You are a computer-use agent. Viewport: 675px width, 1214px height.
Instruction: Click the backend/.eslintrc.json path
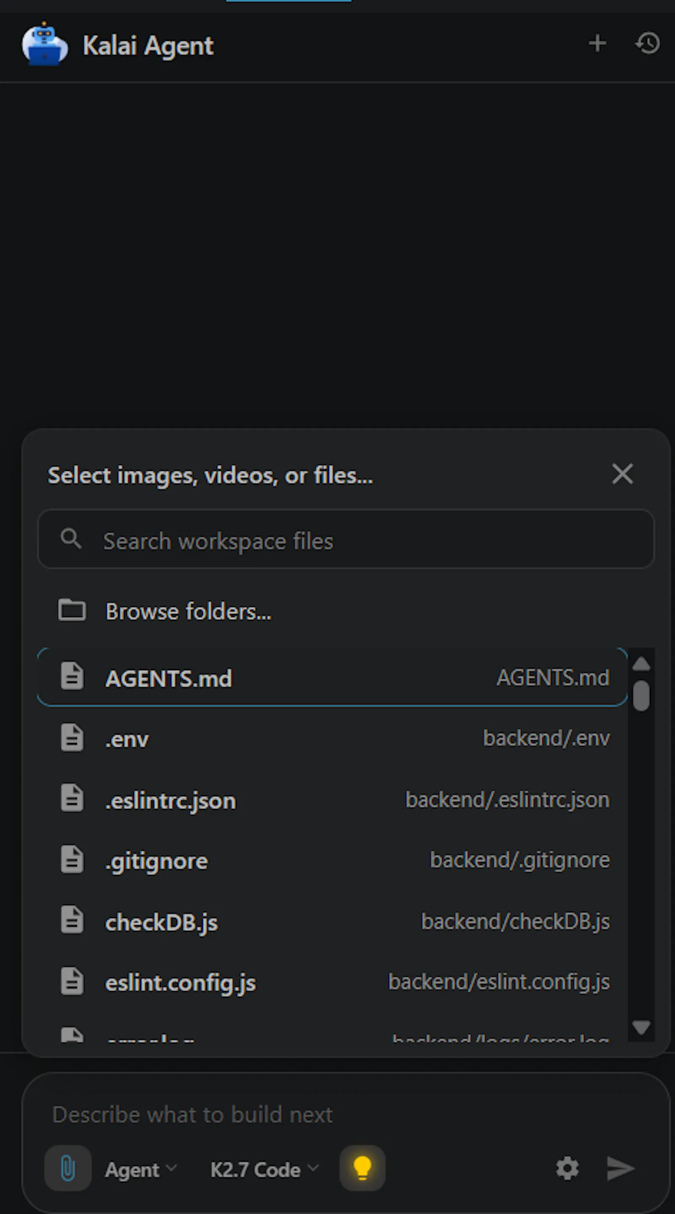click(x=508, y=799)
